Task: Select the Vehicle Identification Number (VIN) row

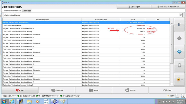Action: click(x=86, y=22)
